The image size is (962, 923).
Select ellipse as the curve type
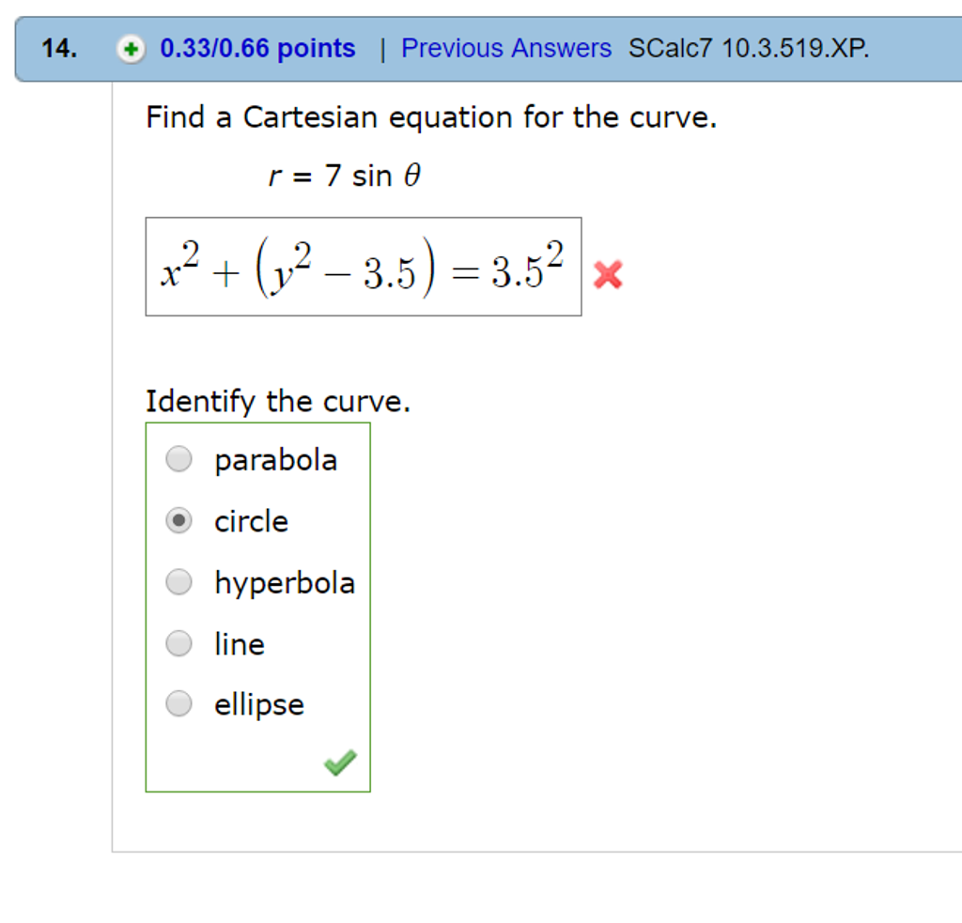178,704
